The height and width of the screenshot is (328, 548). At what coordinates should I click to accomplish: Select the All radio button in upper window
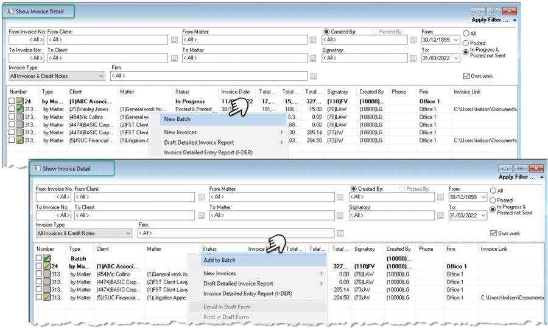[466, 33]
